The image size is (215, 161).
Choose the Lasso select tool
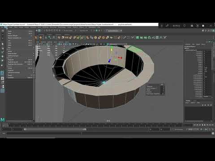tap(3, 48)
